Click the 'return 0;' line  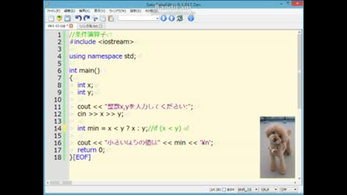[91, 150]
